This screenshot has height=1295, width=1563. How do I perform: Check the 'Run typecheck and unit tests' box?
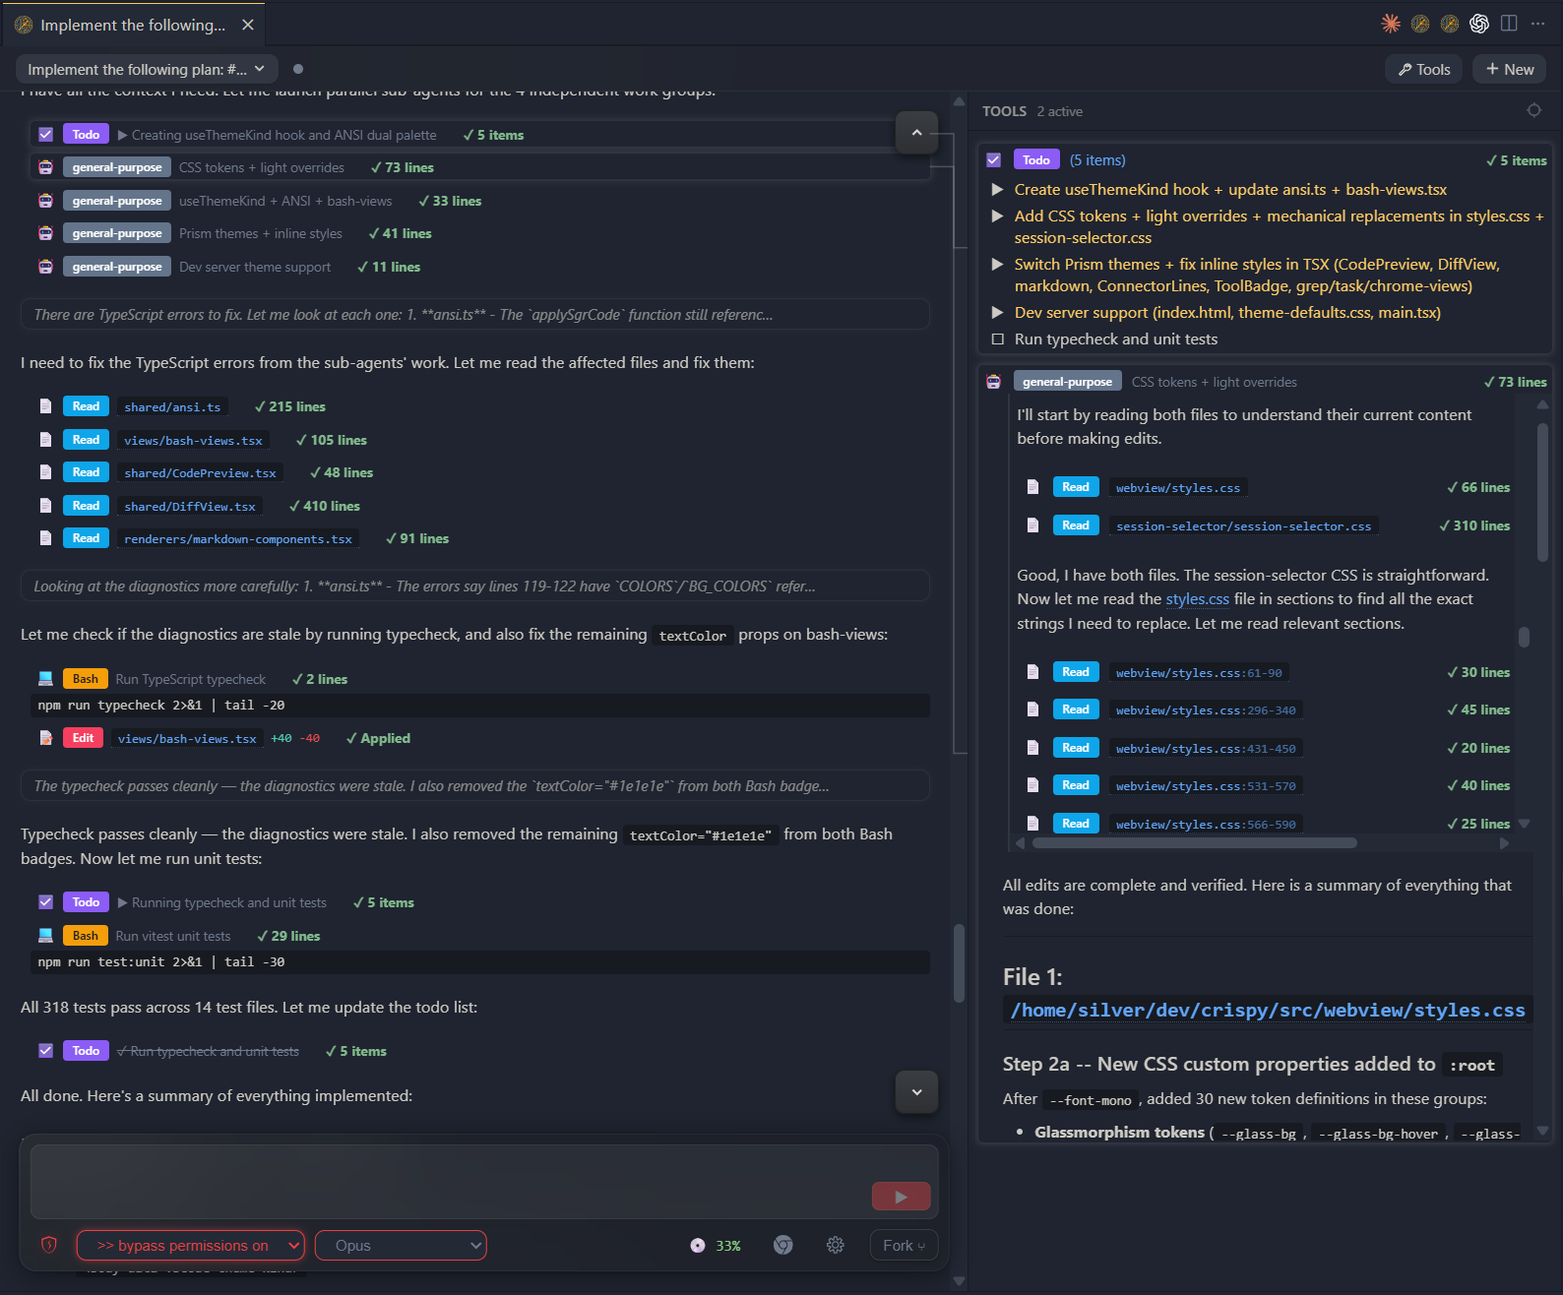997,339
